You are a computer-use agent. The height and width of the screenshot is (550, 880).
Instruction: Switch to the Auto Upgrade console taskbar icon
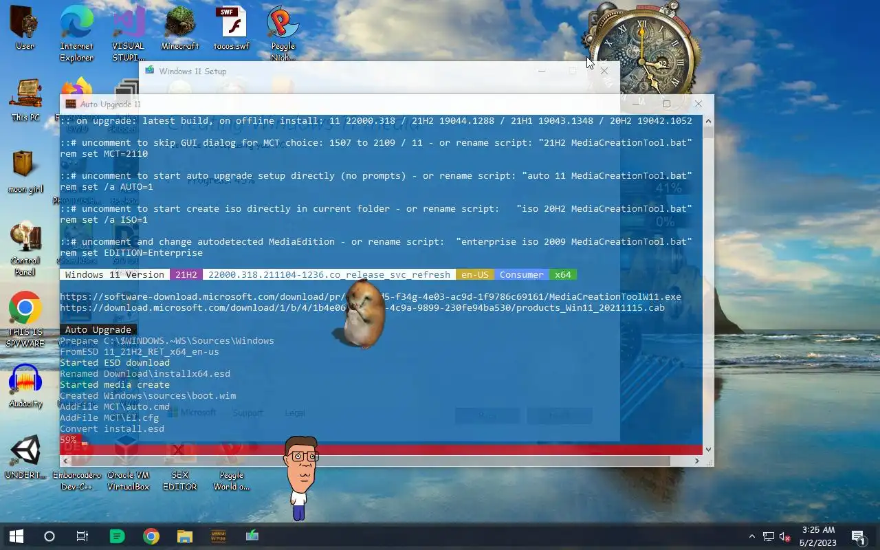click(x=219, y=536)
